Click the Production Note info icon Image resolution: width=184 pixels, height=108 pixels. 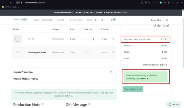43,104
